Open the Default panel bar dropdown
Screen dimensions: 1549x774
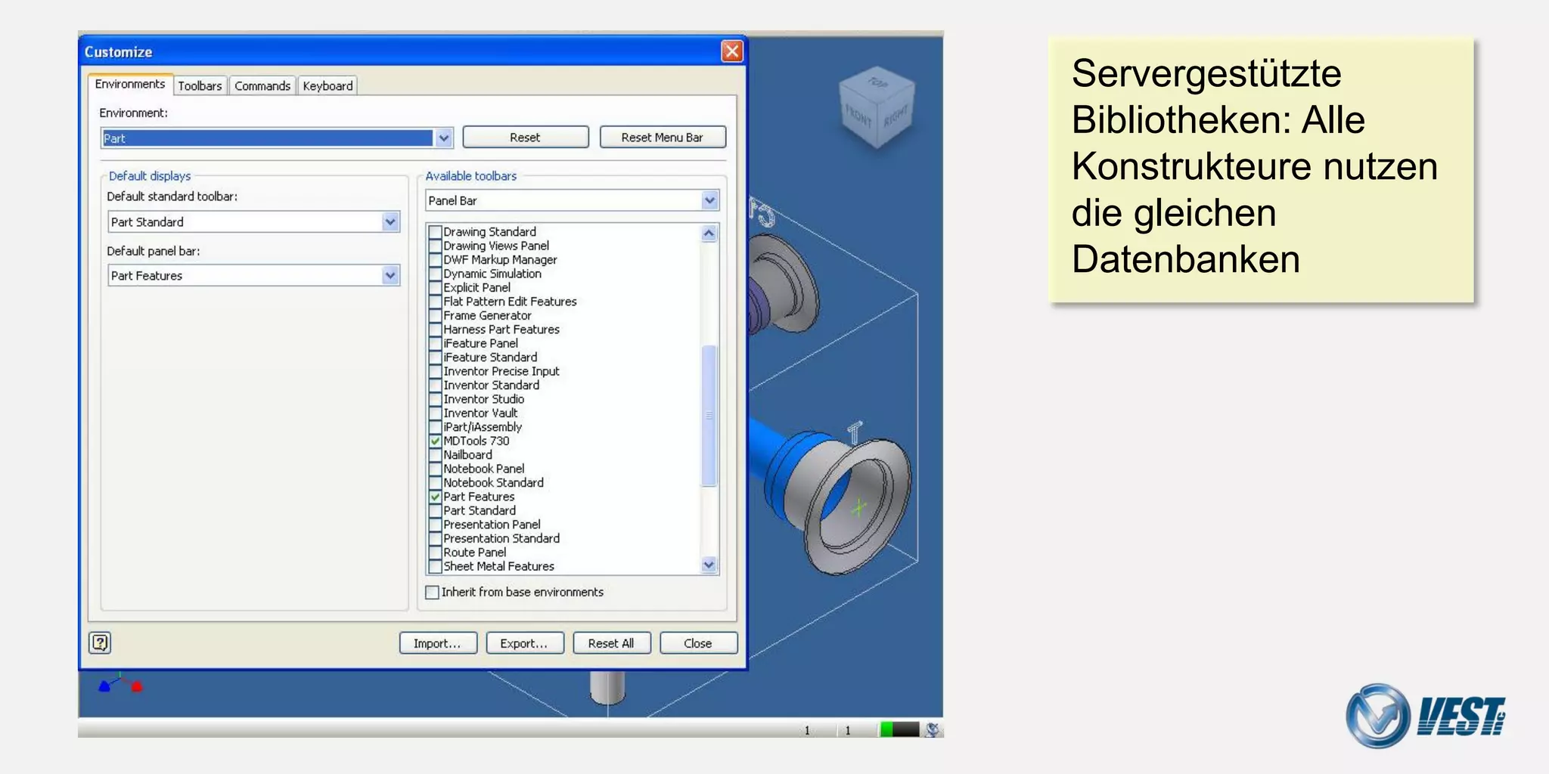(x=254, y=275)
